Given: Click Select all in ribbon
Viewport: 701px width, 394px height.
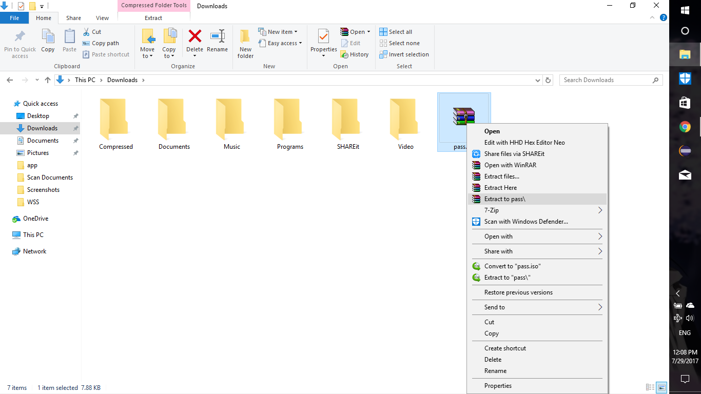Looking at the screenshot, I should point(396,32).
